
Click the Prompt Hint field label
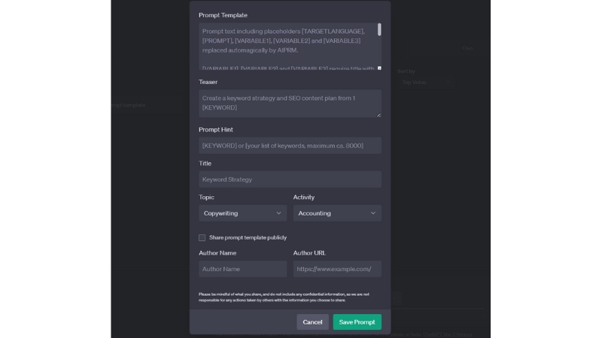pyautogui.click(x=216, y=130)
